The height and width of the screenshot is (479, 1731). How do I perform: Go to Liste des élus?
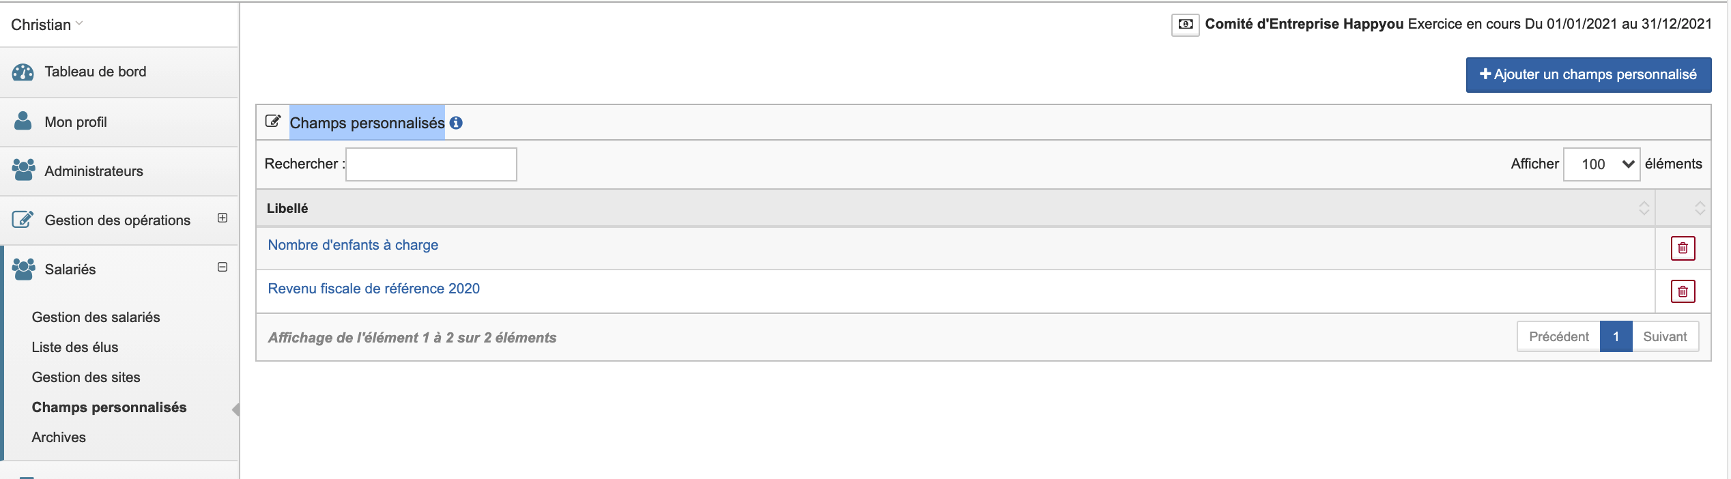point(75,347)
